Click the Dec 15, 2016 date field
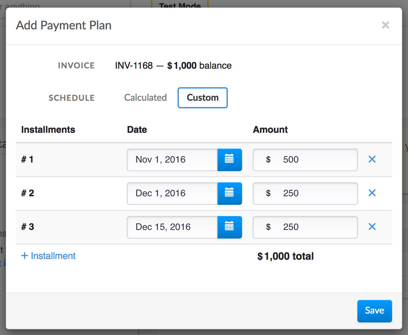The height and width of the screenshot is (335, 408). [172, 227]
